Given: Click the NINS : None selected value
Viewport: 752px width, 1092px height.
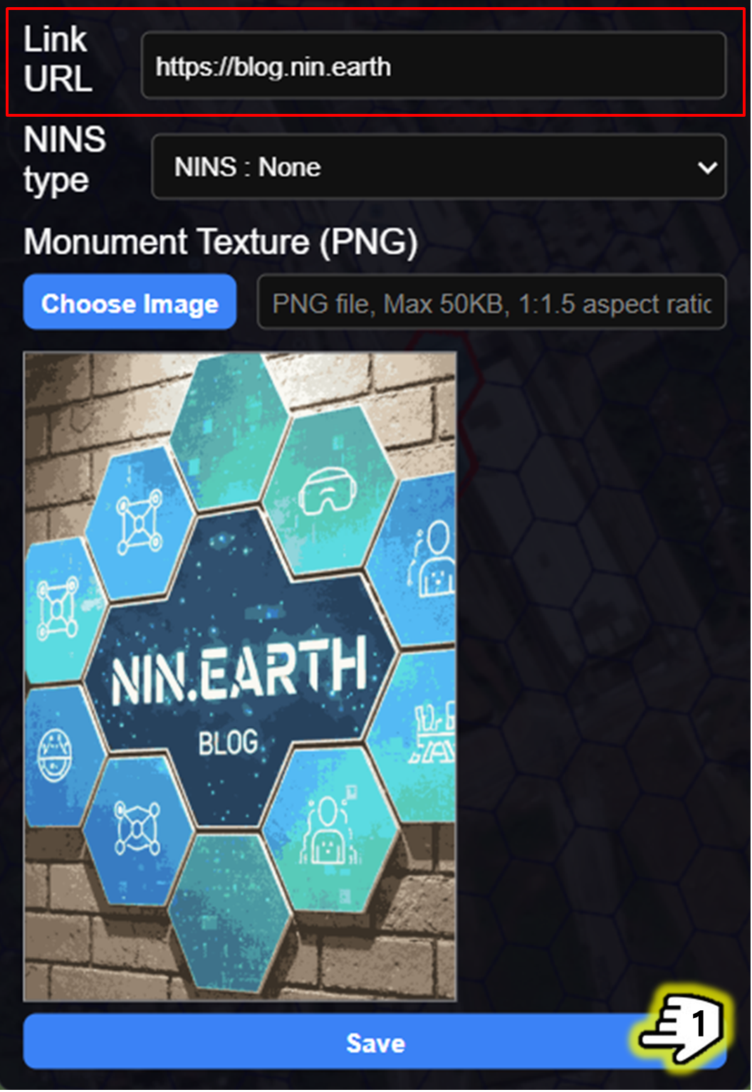Looking at the screenshot, I should tap(247, 167).
